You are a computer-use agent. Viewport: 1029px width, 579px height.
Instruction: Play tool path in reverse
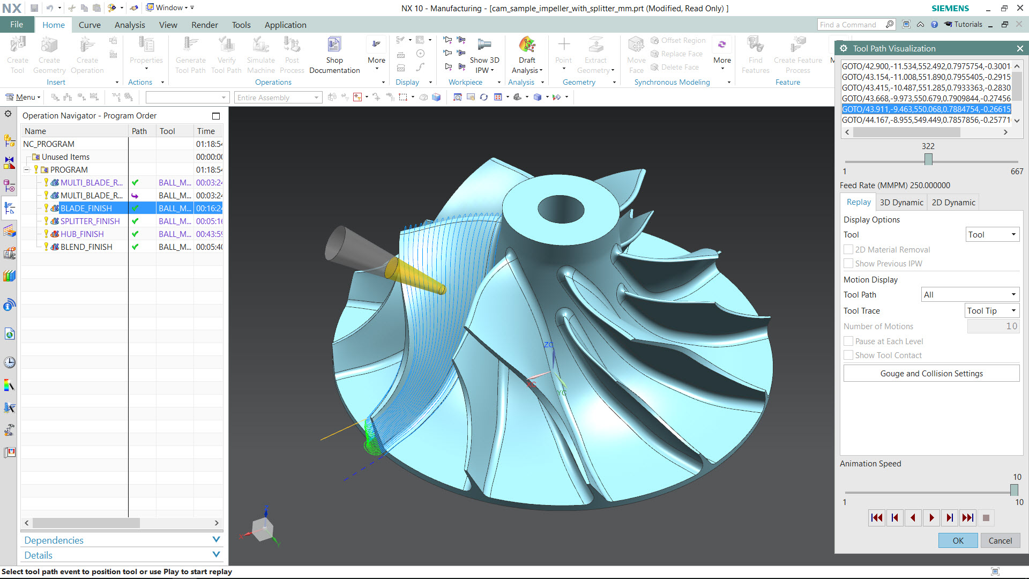[913, 518]
